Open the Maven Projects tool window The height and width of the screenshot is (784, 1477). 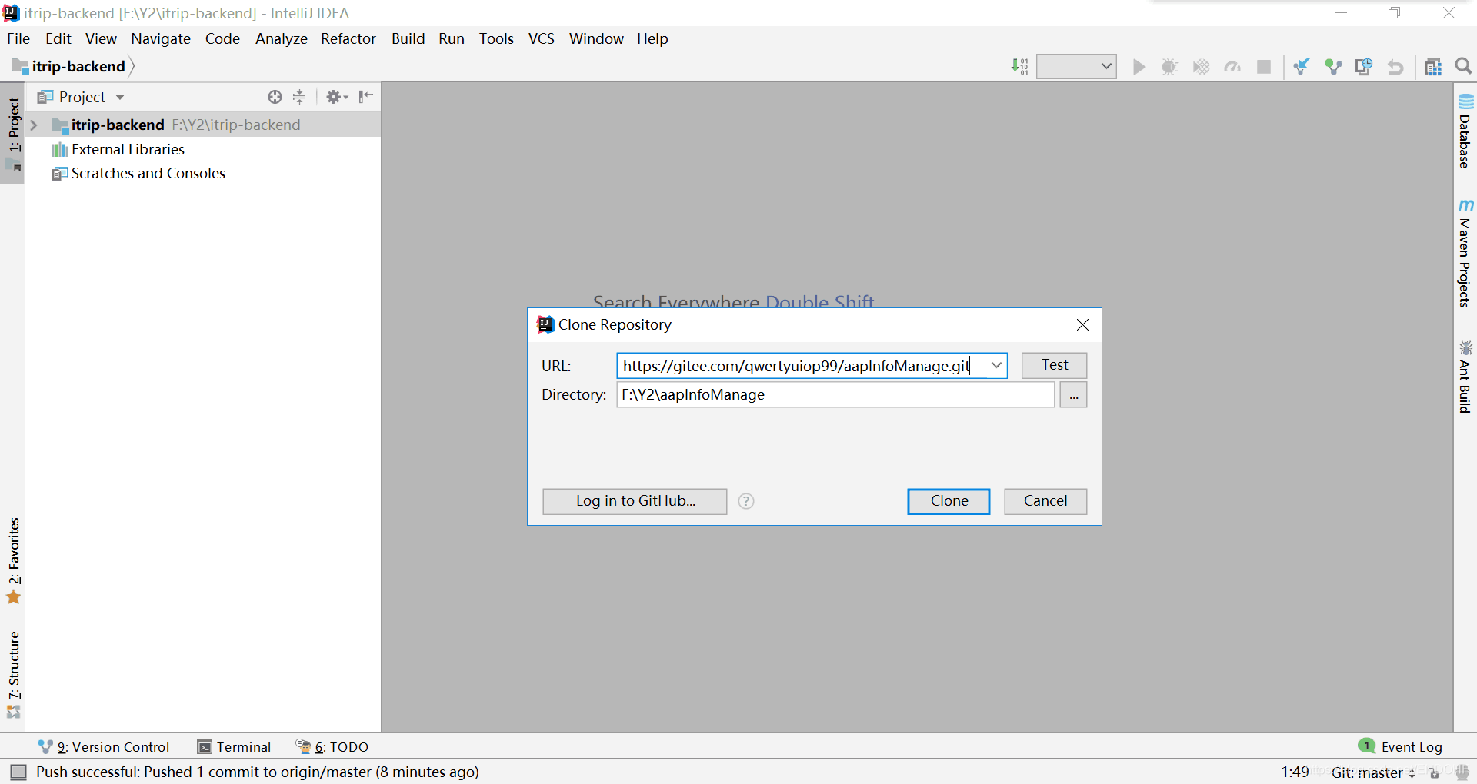(x=1465, y=254)
